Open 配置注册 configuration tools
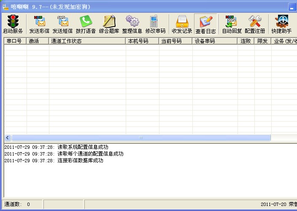This screenshot has width=297, height=211. coord(255,24)
